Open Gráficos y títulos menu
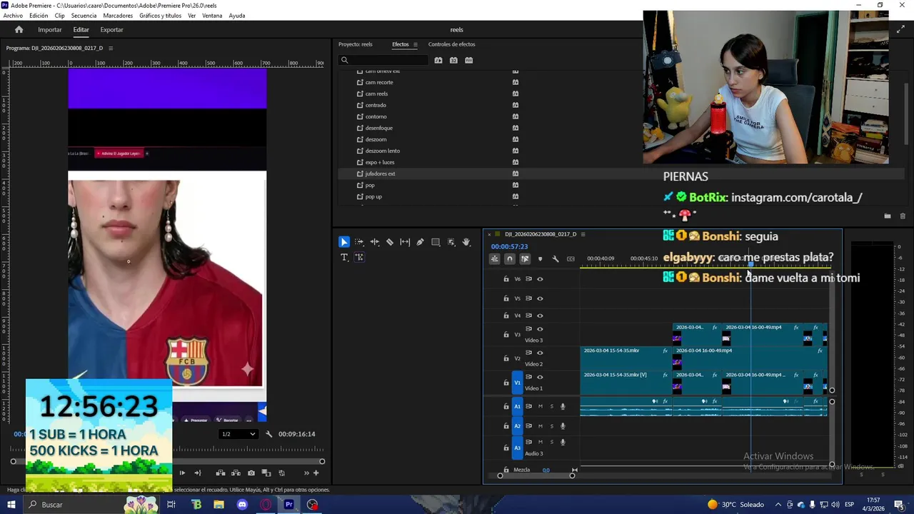Screen dimensions: 914x514 [x=160, y=16]
